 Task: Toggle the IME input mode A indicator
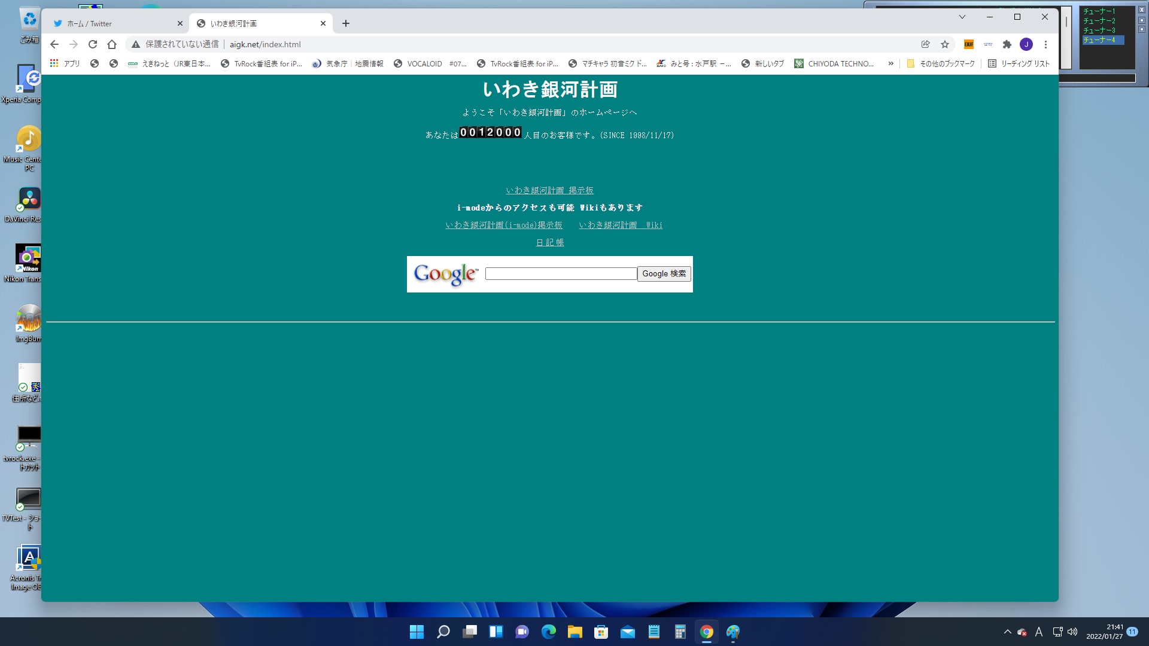pyautogui.click(x=1039, y=632)
